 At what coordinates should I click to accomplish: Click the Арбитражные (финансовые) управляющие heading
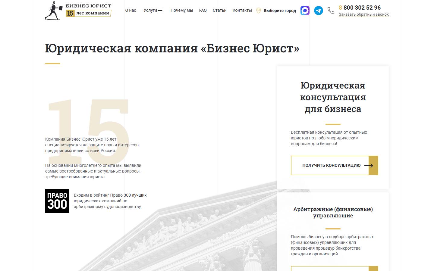[333, 212]
